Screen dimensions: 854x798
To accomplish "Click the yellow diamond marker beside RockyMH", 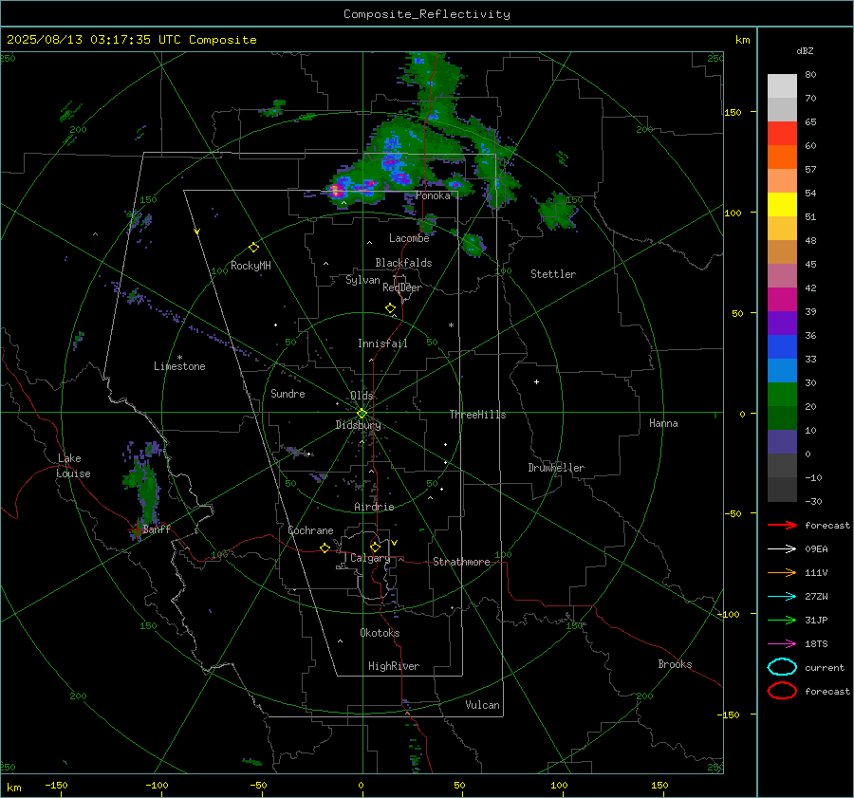I will [x=253, y=248].
